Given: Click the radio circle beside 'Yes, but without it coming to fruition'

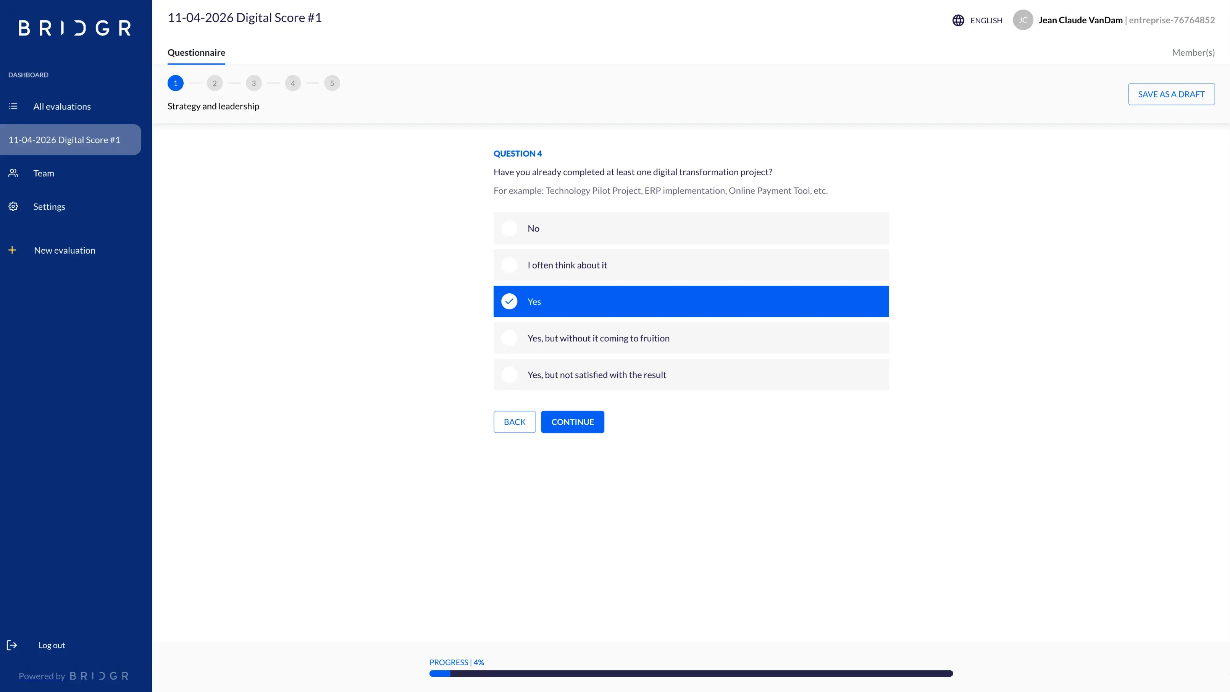Looking at the screenshot, I should [509, 338].
